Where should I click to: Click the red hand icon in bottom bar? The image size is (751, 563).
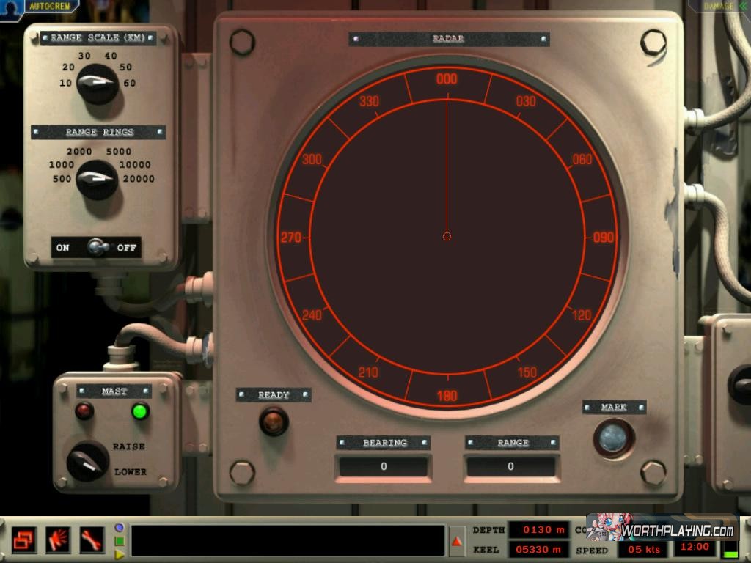[x=58, y=540]
